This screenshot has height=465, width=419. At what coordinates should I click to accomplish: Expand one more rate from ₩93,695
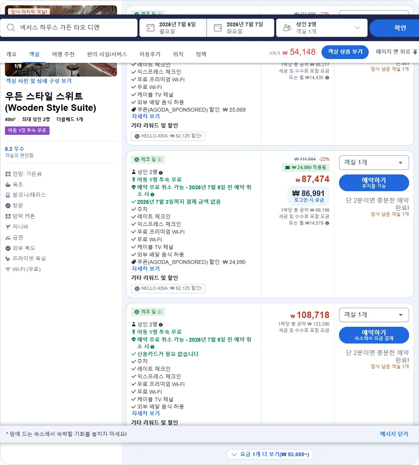click(x=270, y=454)
